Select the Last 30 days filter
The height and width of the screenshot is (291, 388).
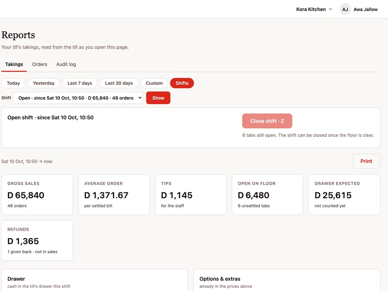tap(119, 83)
